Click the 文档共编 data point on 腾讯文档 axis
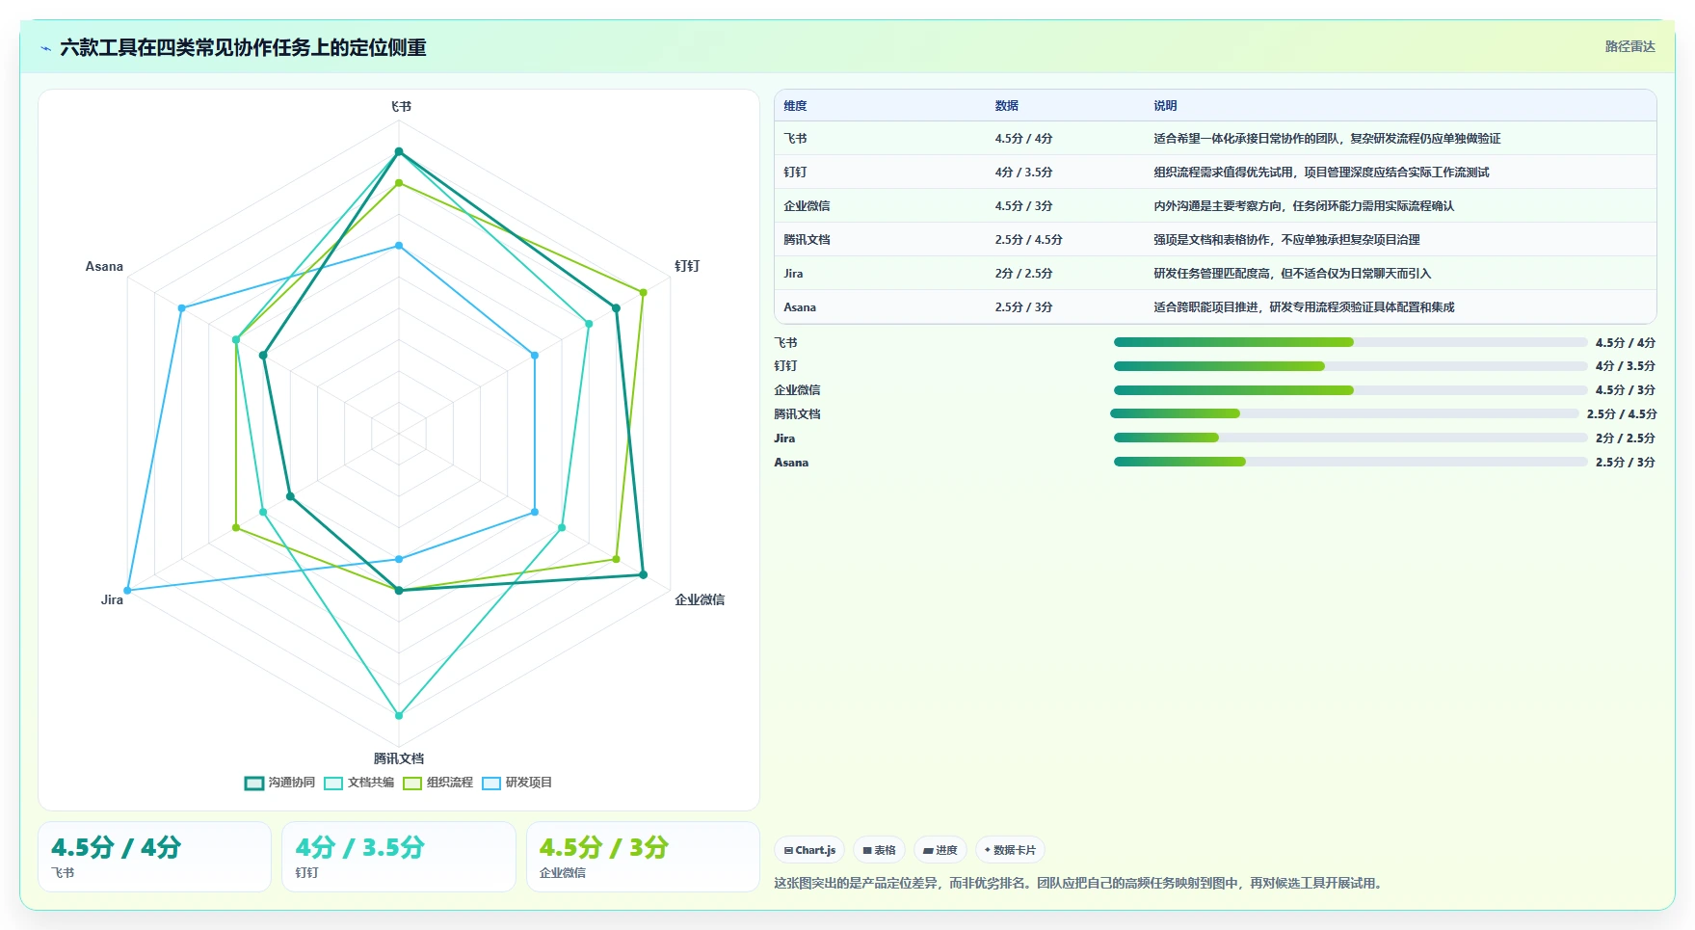Image resolution: width=1695 pixels, height=930 pixels. (399, 715)
